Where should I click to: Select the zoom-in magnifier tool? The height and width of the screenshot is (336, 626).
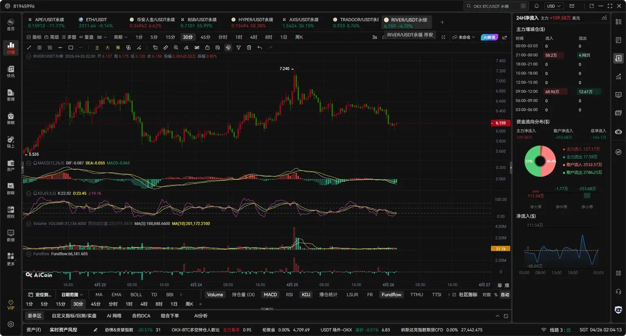176,47
